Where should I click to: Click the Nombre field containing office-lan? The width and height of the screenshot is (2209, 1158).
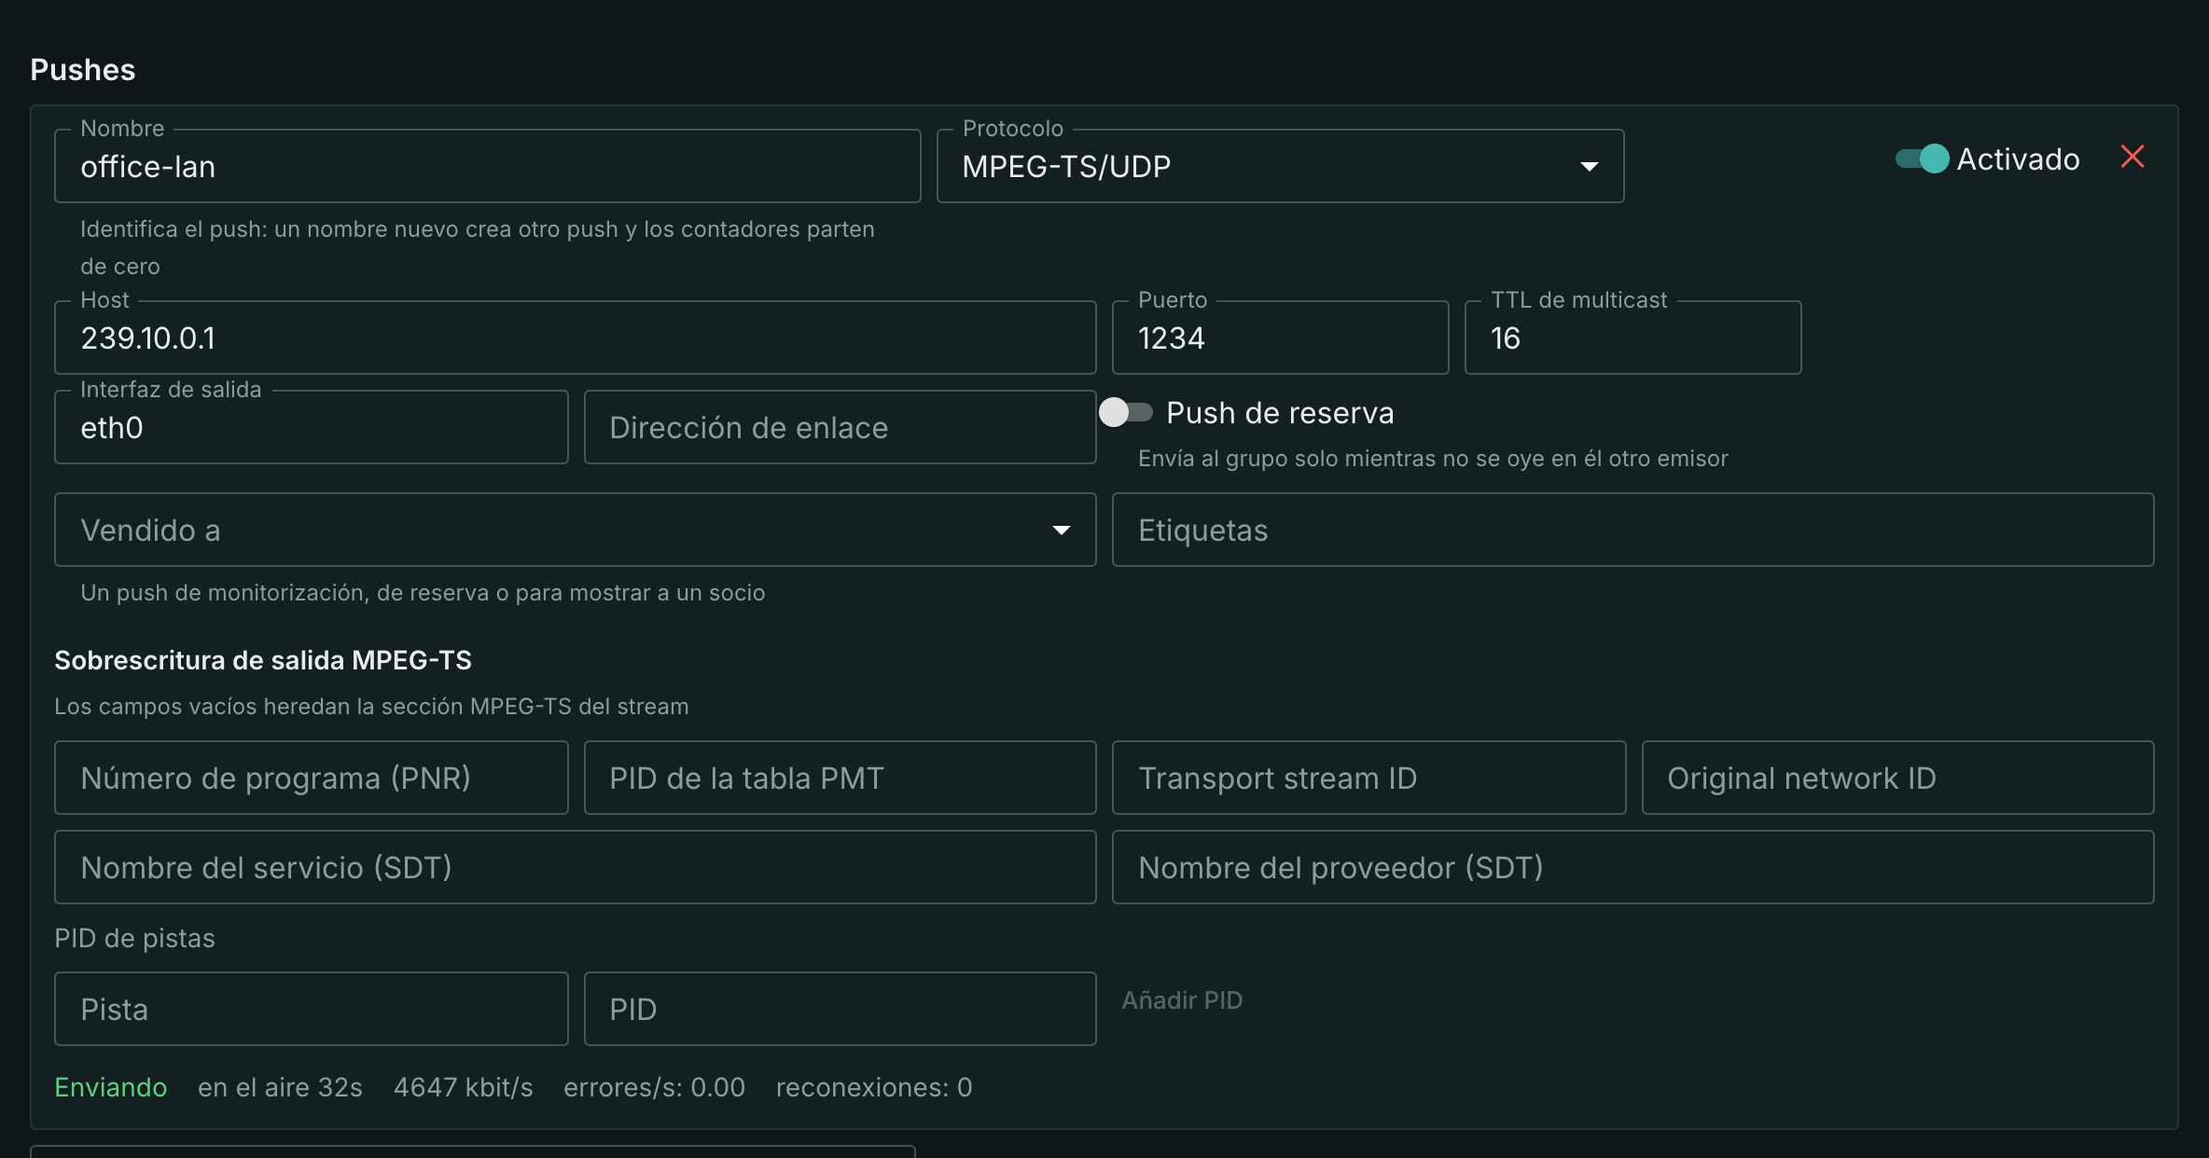tap(487, 166)
